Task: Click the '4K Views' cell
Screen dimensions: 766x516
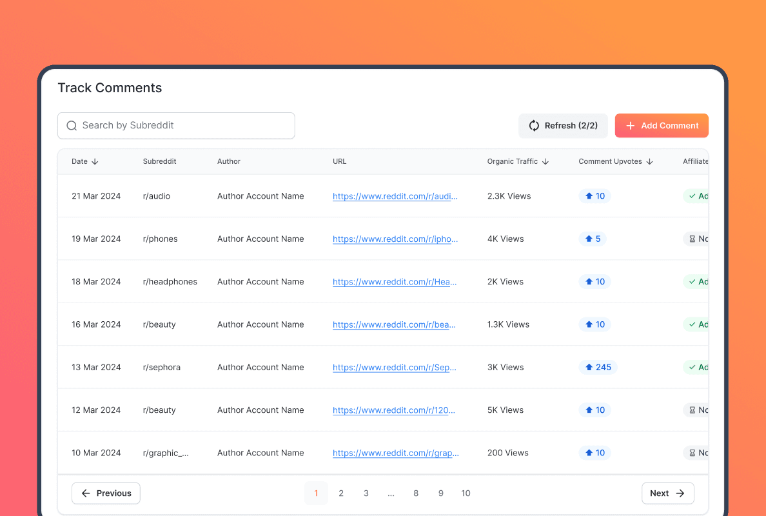Action: tap(506, 239)
